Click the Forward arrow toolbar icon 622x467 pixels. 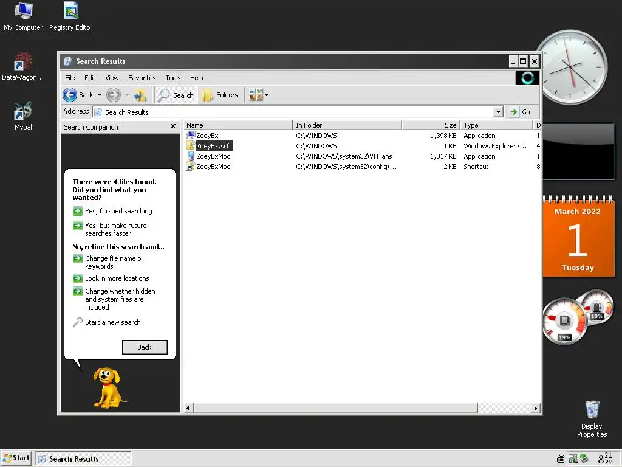click(x=114, y=95)
